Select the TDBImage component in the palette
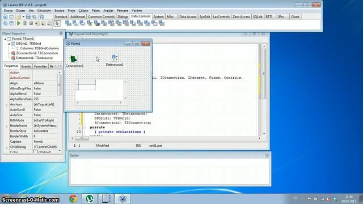363x204 pixels. pos(97,23)
